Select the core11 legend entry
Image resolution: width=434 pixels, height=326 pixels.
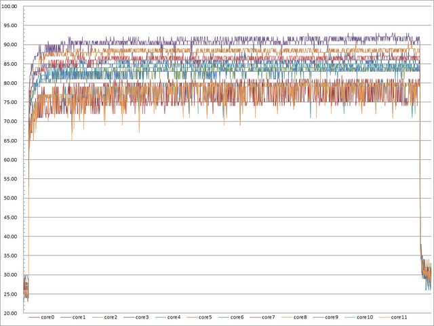pos(398,317)
